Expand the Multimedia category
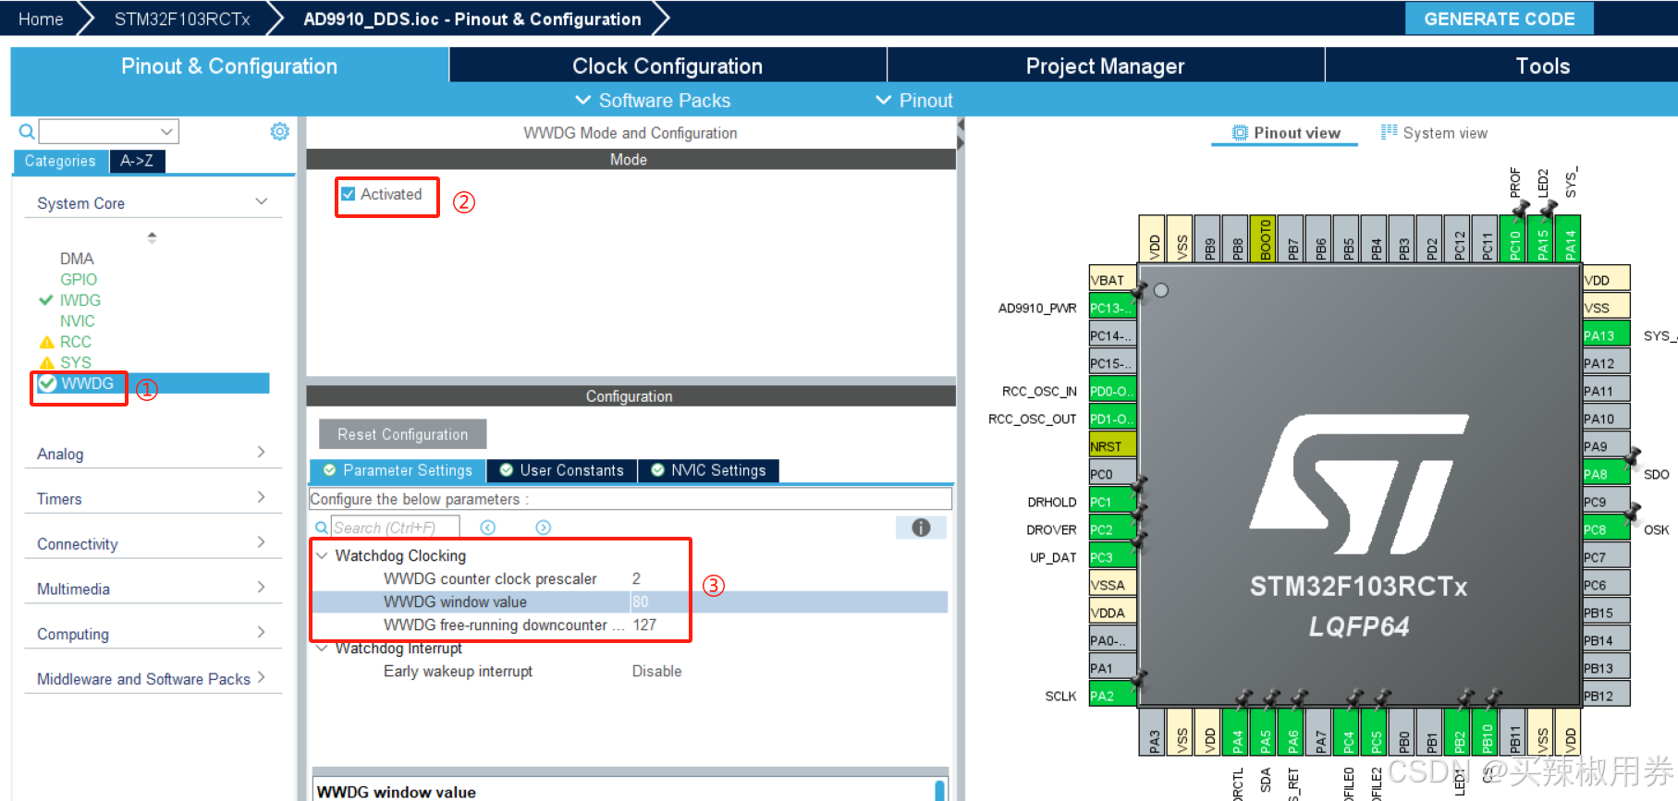The height and width of the screenshot is (801, 1678). click(262, 588)
